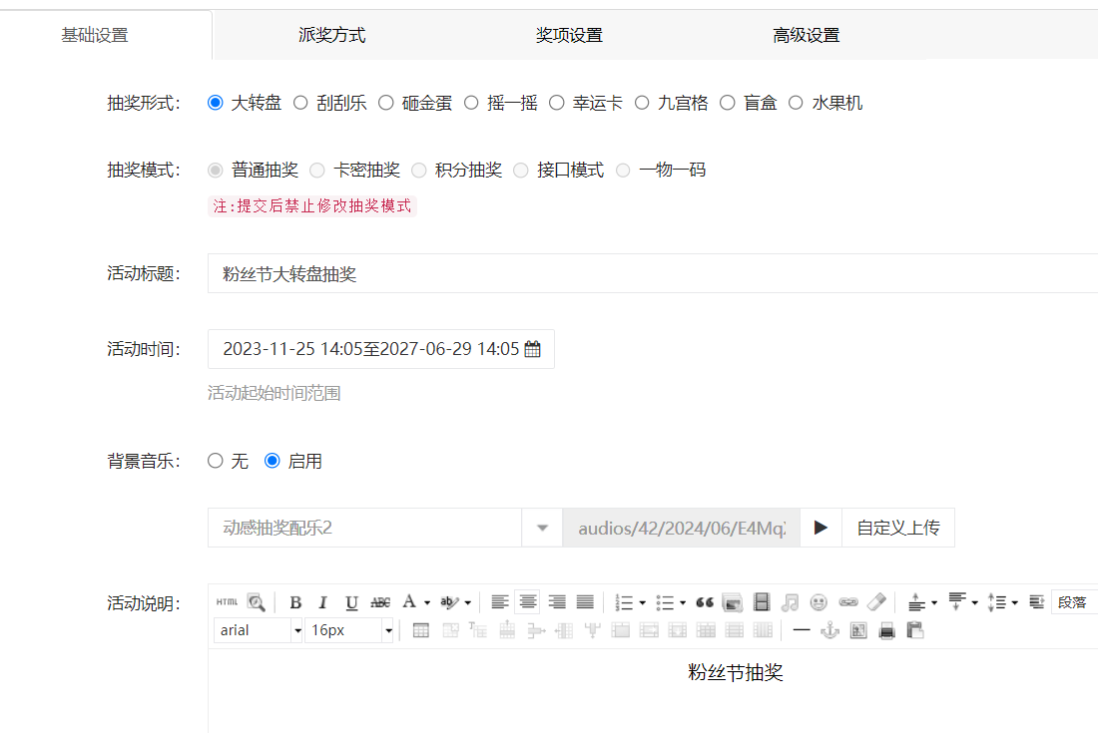Expand paragraph spacing before dropdown
1098x733 pixels.
(934, 603)
